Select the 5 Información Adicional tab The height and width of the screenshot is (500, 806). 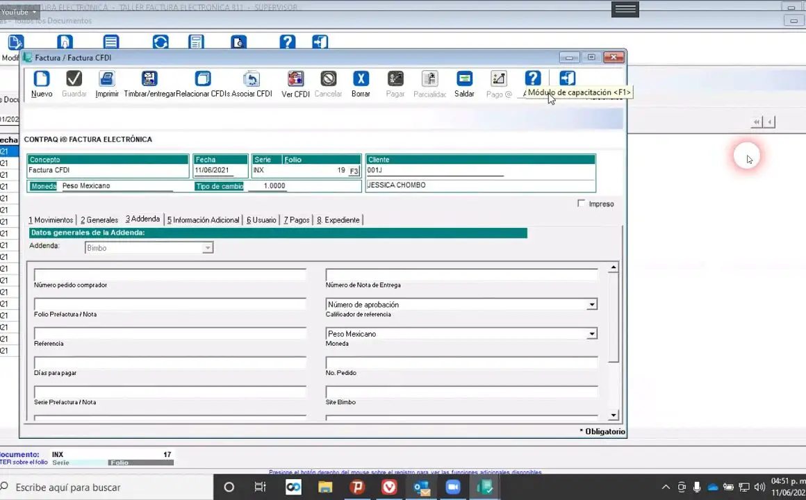[x=203, y=220]
